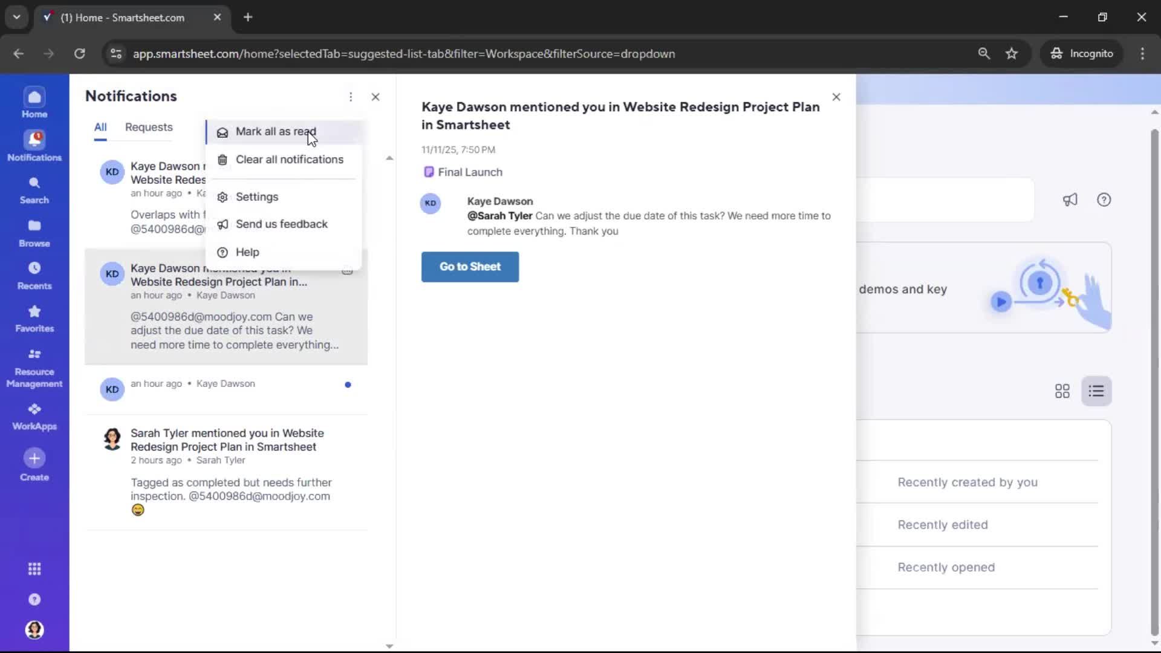Switch to grid view
Image resolution: width=1161 pixels, height=653 pixels.
click(x=1061, y=391)
